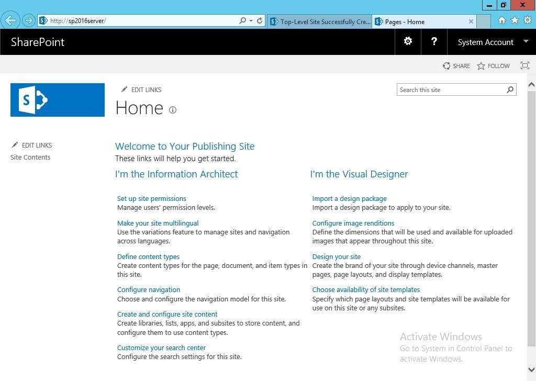Click the browser Back arrow button
The image size is (536, 381).
click(10, 20)
